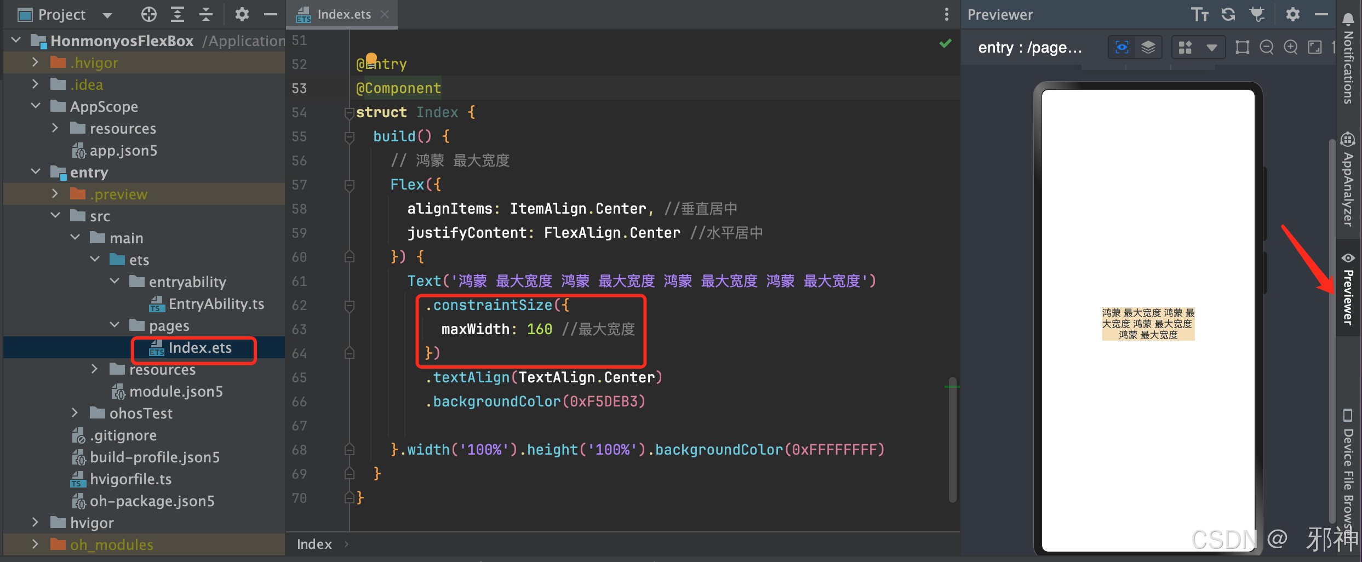The height and width of the screenshot is (562, 1362).
Task: Place cursor on maxWidth value 160
Action: [539, 329]
